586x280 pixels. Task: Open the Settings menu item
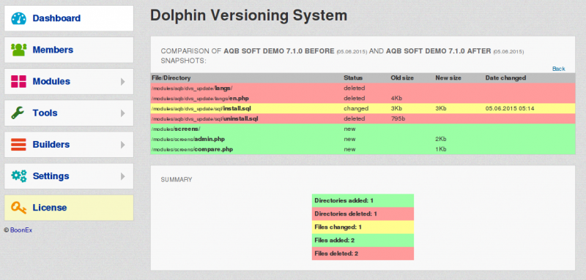coord(69,176)
